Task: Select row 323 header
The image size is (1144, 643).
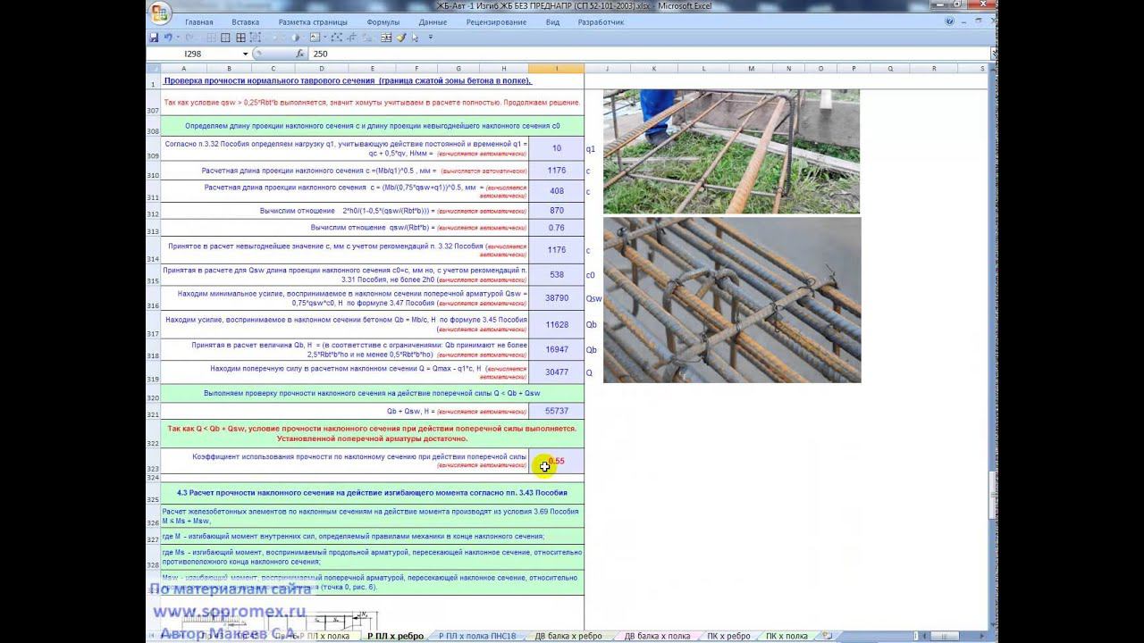Action: (154, 461)
